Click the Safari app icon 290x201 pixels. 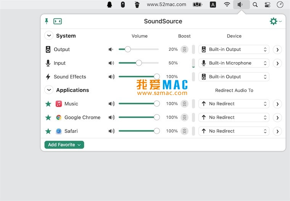click(x=59, y=131)
